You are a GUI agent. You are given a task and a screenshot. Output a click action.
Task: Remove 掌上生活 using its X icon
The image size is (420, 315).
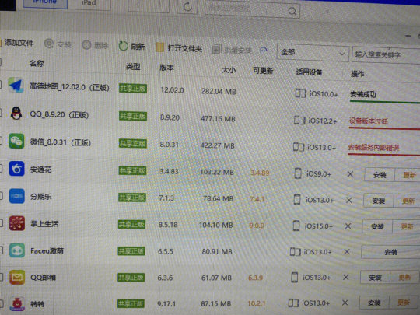pyautogui.click(x=348, y=226)
